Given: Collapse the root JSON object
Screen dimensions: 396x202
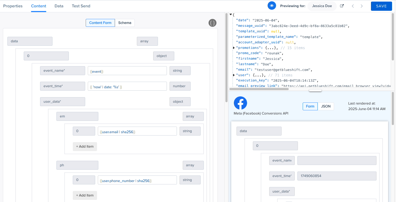Looking at the screenshot, I should (x=231, y=15).
